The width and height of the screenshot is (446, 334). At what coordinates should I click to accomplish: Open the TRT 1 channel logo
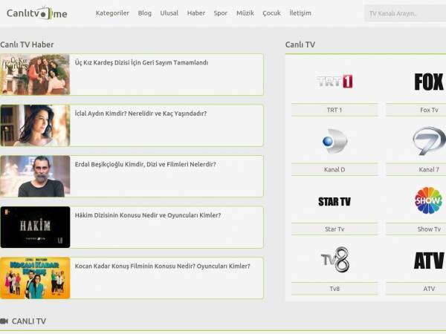point(334,82)
